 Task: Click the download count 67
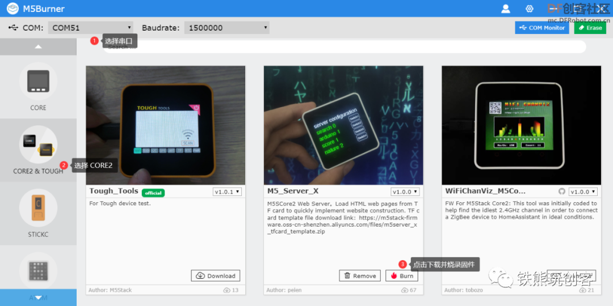(409, 290)
